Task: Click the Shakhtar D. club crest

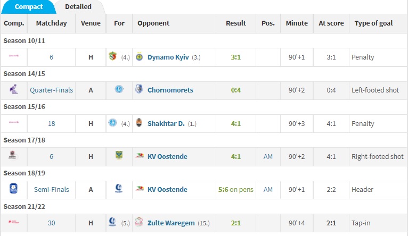Action: coord(139,123)
